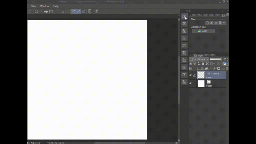Viewport: 256px width, 144px height.
Task: Click the Fill bucket icon in the command bar
Action: (x=46, y=11)
